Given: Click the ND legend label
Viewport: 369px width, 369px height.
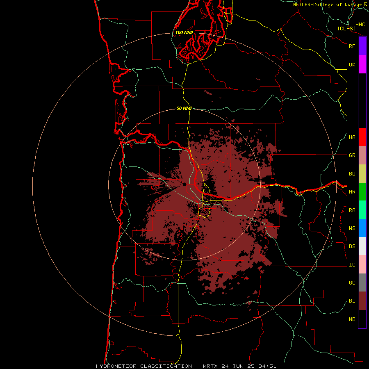Looking at the screenshot, I should pos(352,319).
